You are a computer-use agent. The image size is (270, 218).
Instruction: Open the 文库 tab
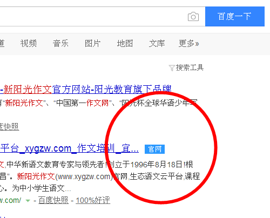tap(157, 44)
